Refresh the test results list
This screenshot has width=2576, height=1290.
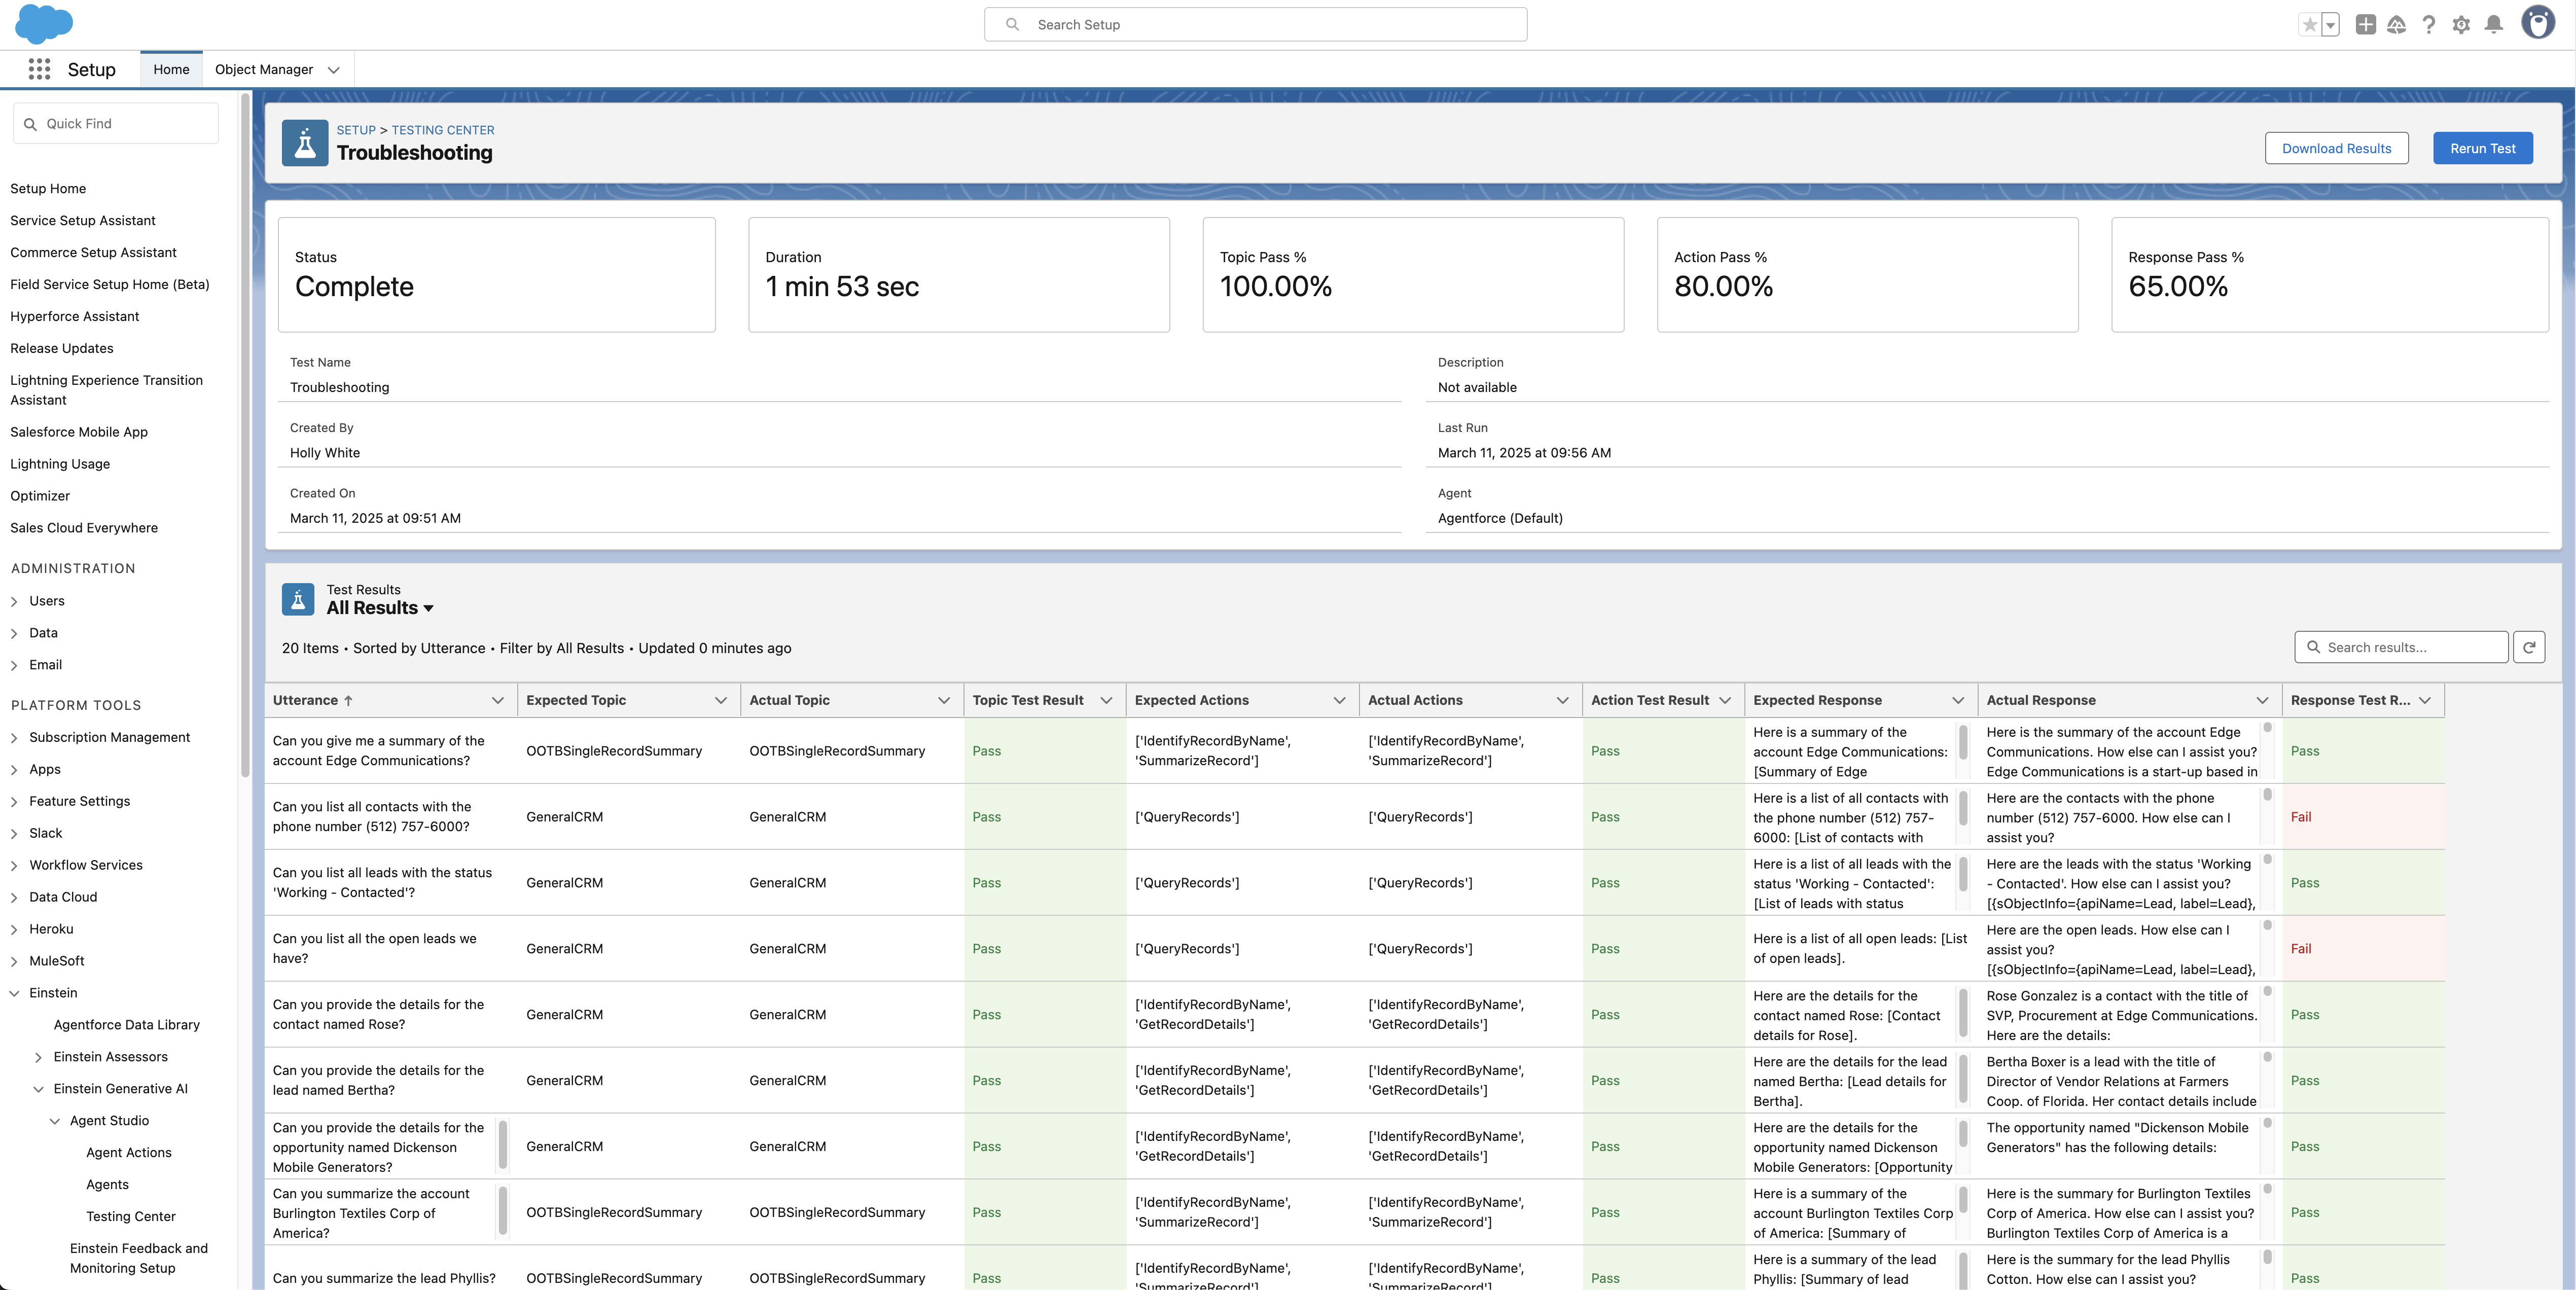[x=2529, y=647]
